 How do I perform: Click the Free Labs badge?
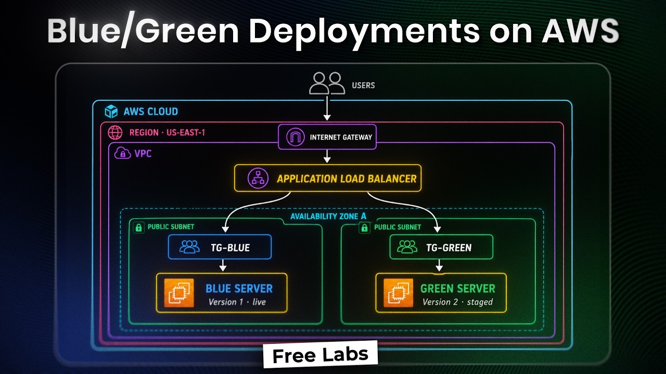(320, 355)
